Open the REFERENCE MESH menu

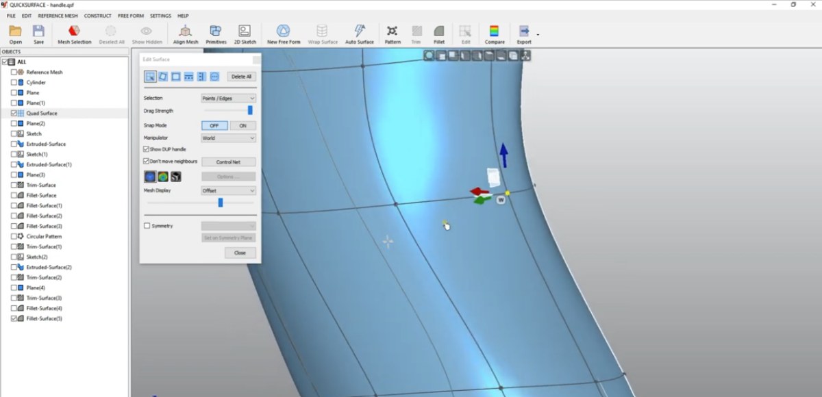(58, 15)
